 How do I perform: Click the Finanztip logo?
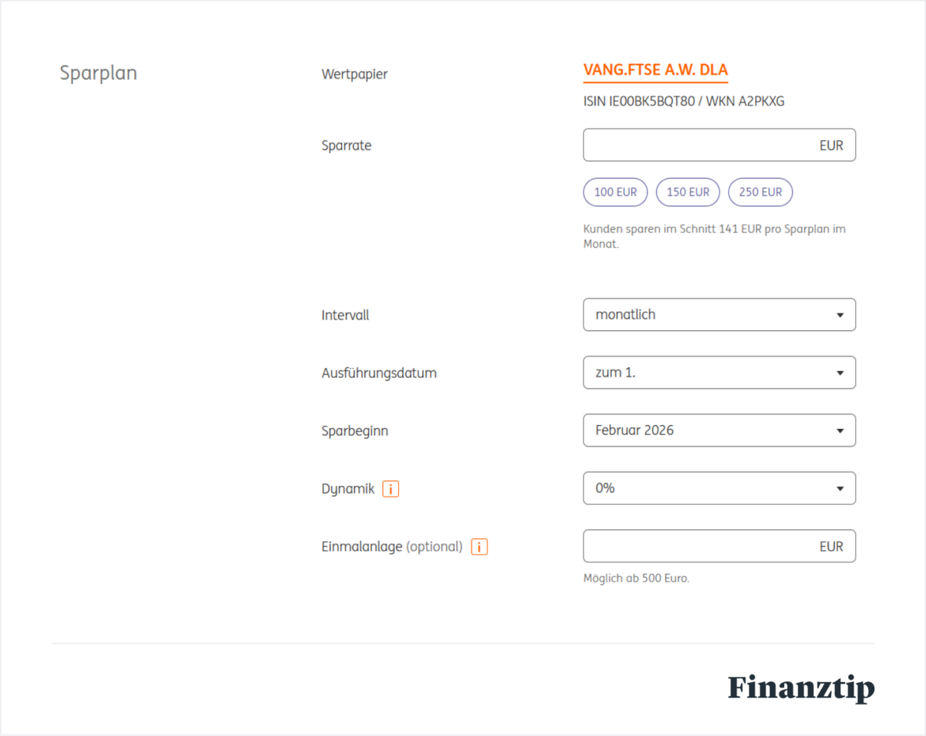click(x=801, y=687)
